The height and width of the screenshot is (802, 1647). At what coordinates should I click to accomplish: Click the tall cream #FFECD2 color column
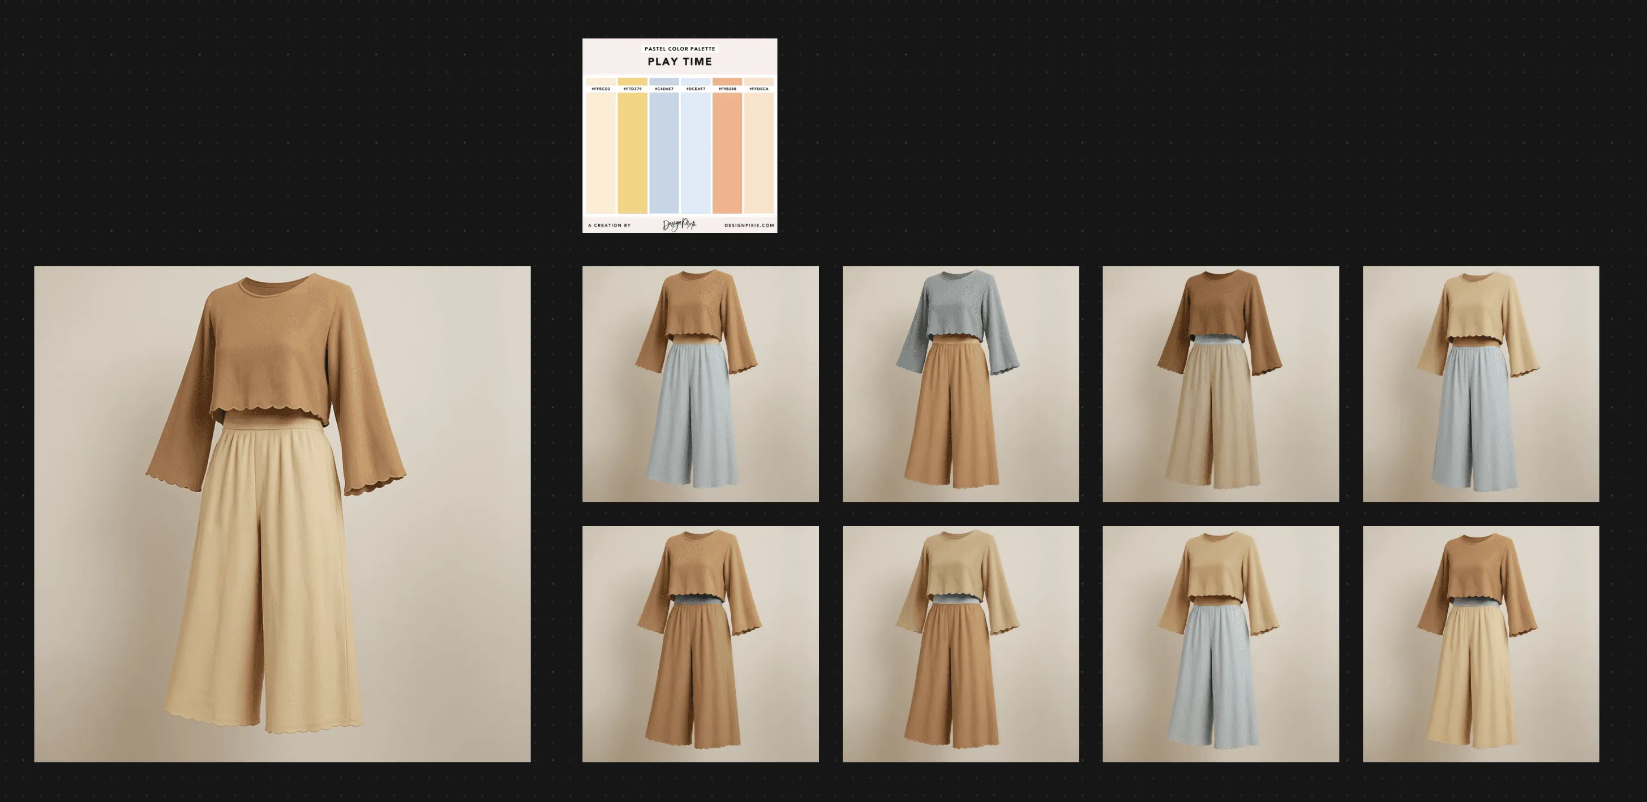click(x=601, y=153)
